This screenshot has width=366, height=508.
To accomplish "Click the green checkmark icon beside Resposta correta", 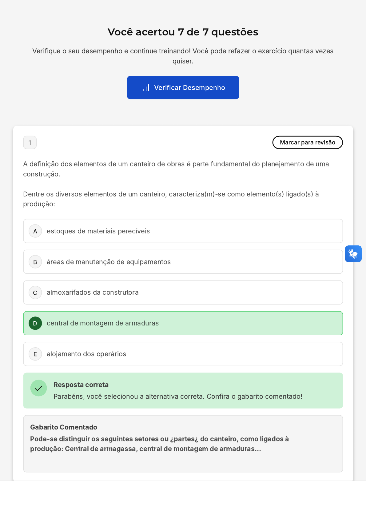I will [38, 388].
